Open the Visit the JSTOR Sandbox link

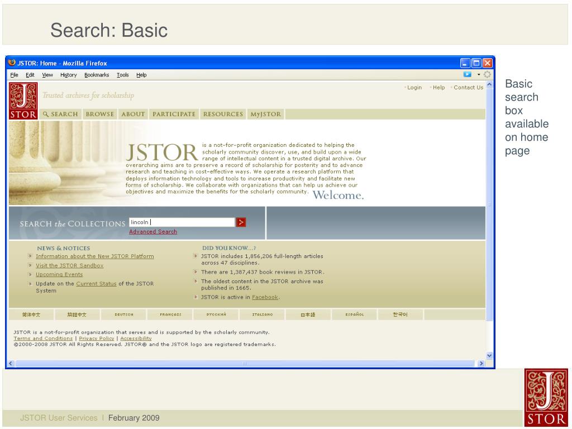(70, 265)
